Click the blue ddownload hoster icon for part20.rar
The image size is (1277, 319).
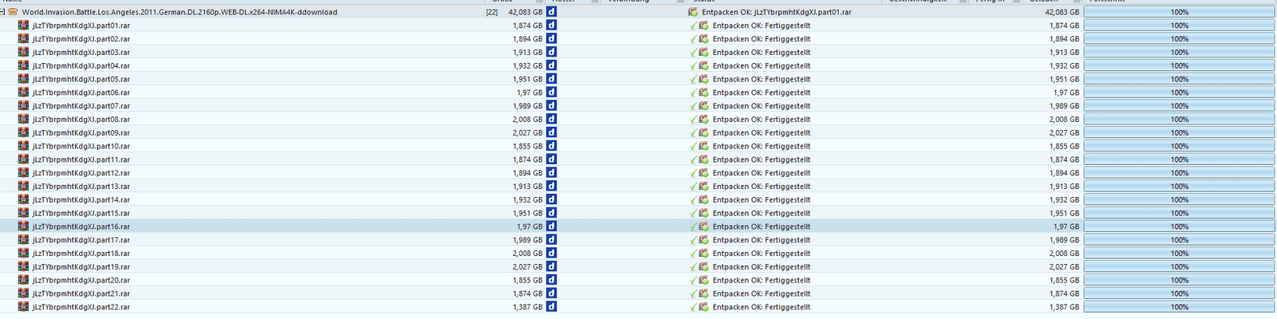tap(552, 280)
